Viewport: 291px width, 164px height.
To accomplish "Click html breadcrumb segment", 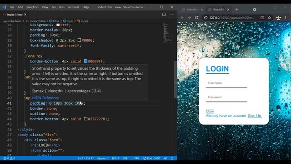I will pyautogui.click(x=56, y=21).
